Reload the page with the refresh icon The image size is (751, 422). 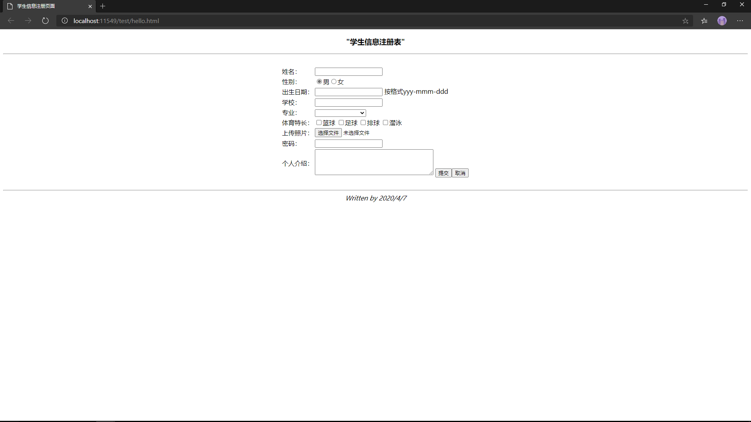45,21
